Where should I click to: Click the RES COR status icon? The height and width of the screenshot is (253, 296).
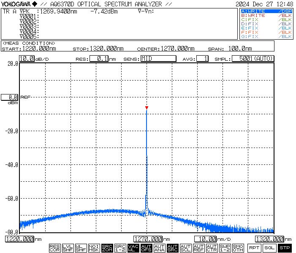tap(54, 248)
